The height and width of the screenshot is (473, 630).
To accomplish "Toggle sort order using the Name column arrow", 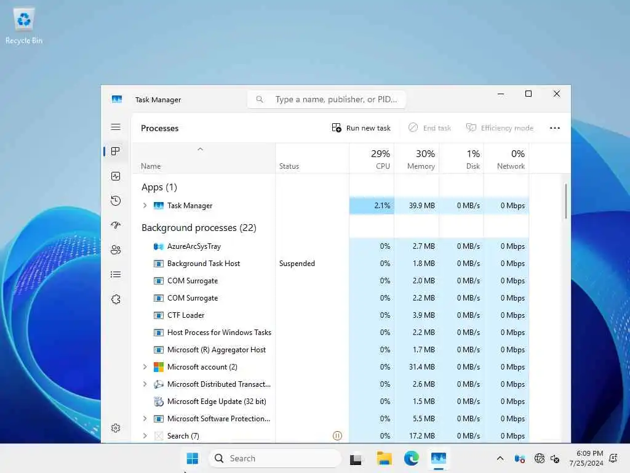I will click(200, 149).
